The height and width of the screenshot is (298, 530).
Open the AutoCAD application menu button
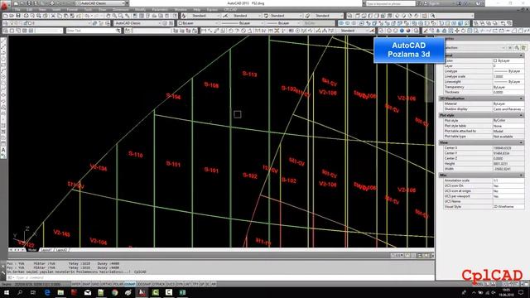(4, 6)
